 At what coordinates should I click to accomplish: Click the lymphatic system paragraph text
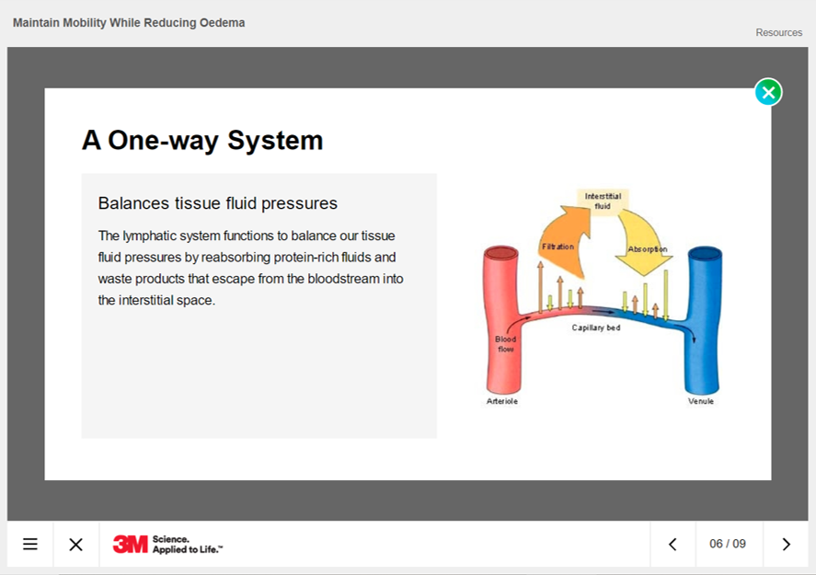click(x=251, y=268)
